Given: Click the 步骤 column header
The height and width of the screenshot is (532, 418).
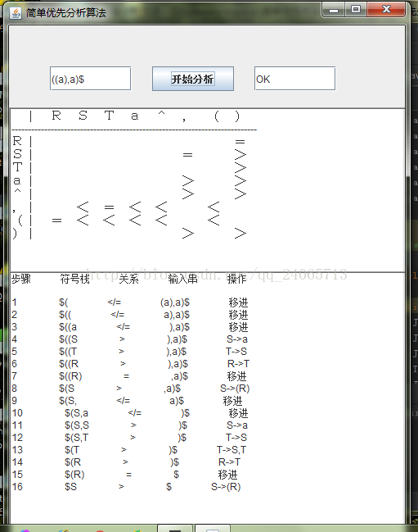Looking at the screenshot, I should 21,279.
